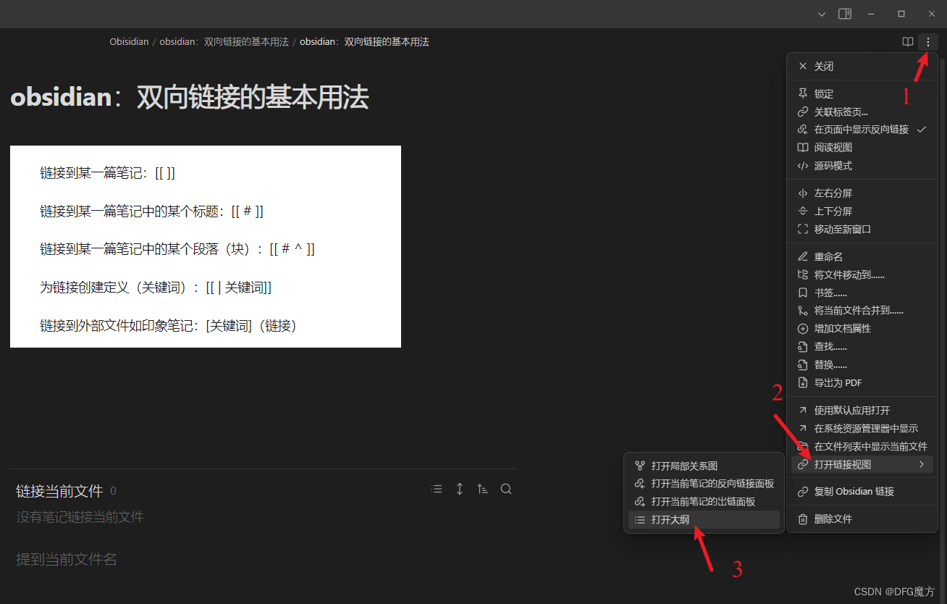Show the backlinks search filter icon

tap(506, 489)
